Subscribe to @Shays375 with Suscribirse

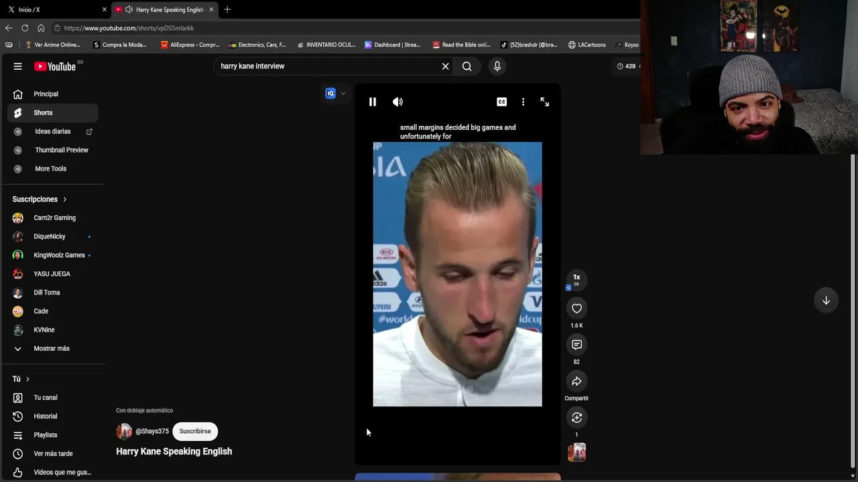click(x=195, y=431)
